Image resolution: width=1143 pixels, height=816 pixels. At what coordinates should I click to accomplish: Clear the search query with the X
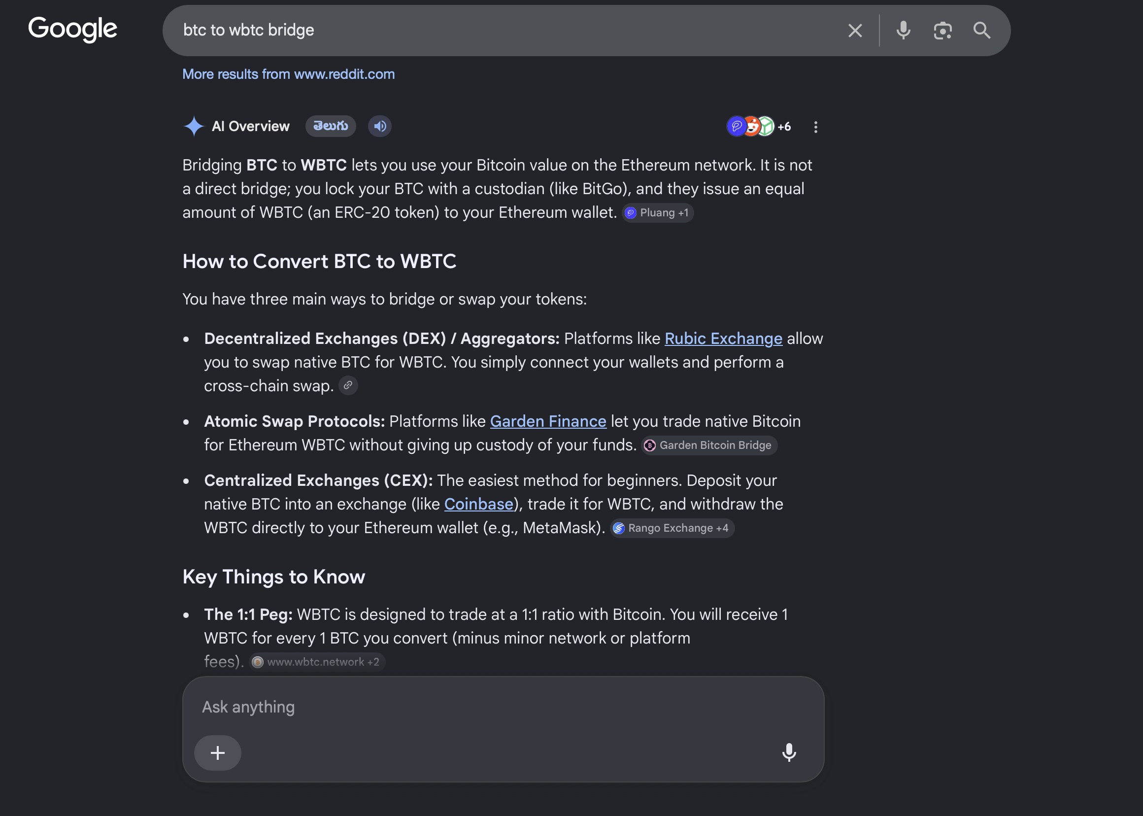855,31
